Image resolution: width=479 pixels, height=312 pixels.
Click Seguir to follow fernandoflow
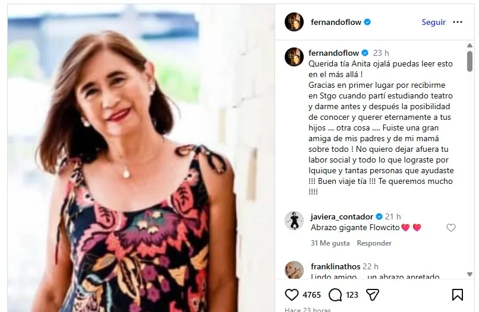pos(433,22)
